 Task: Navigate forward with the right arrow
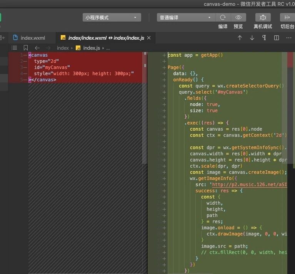48,48
